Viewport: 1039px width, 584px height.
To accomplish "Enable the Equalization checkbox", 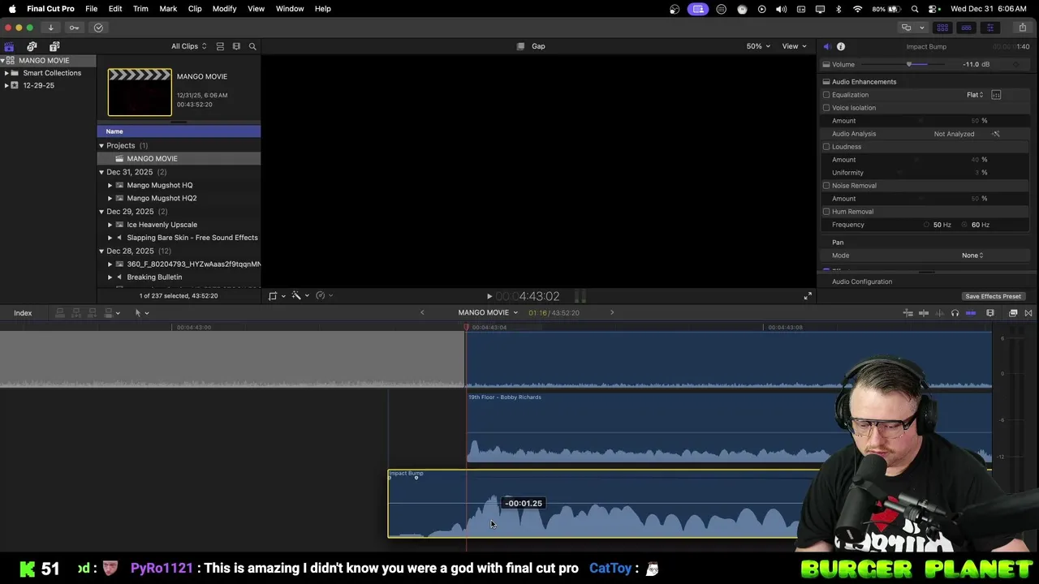I will (826, 95).
